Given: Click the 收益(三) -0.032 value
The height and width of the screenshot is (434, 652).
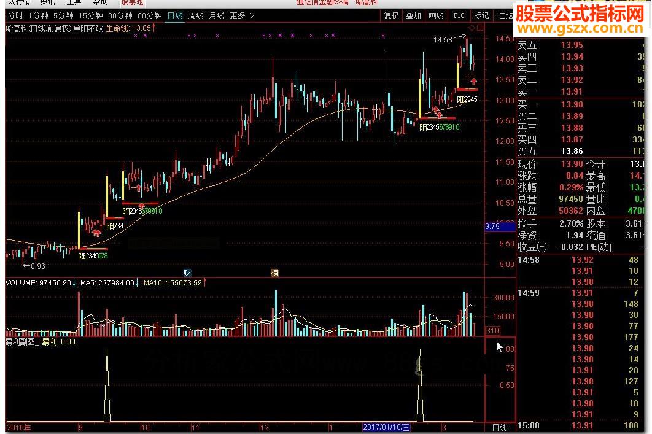Looking at the screenshot, I should click(x=571, y=247).
